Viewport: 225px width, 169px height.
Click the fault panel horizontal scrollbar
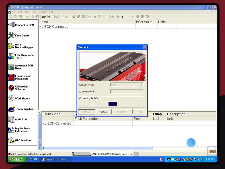(x=99, y=148)
